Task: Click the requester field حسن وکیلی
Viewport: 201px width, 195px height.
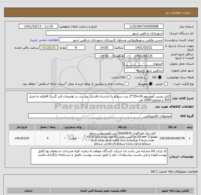Action: pos(111,40)
